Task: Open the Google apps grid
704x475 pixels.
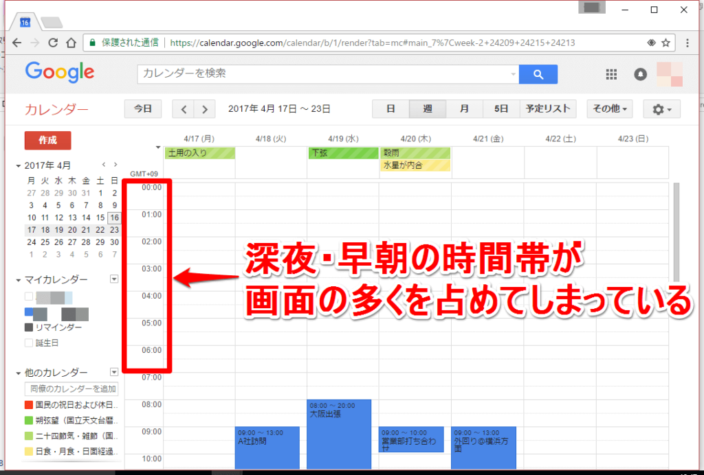Action: tap(611, 74)
